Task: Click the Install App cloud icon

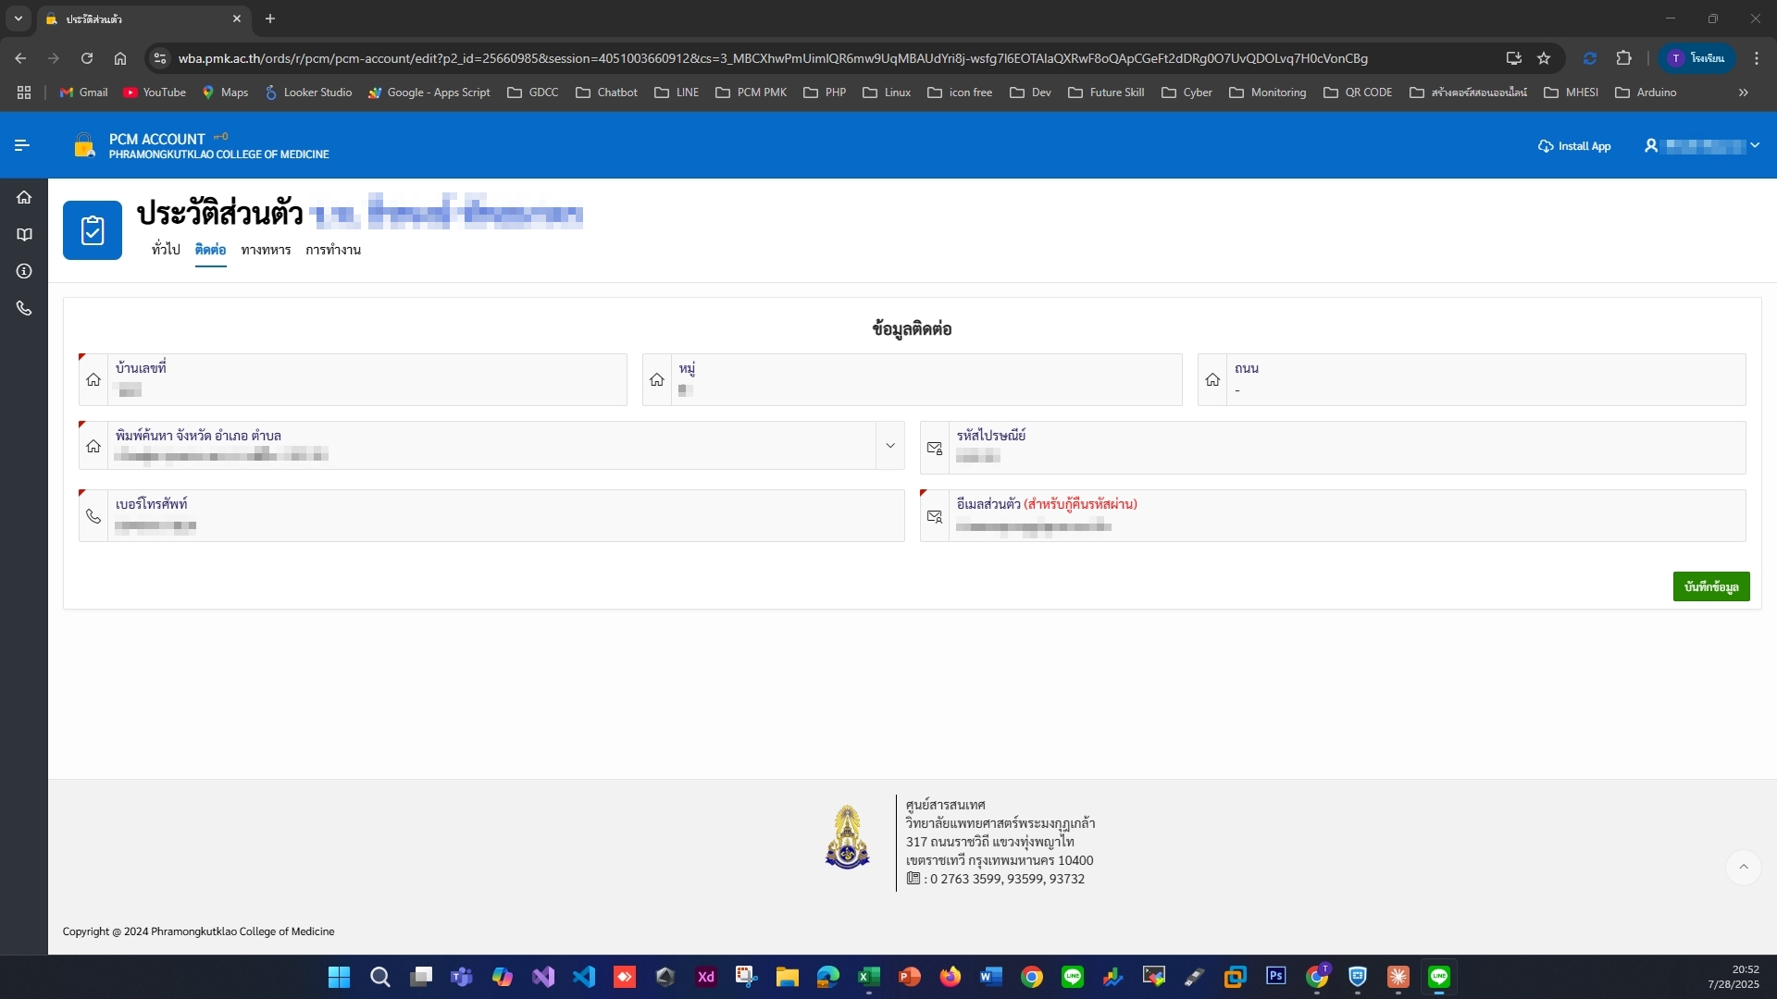Action: click(x=1546, y=146)
